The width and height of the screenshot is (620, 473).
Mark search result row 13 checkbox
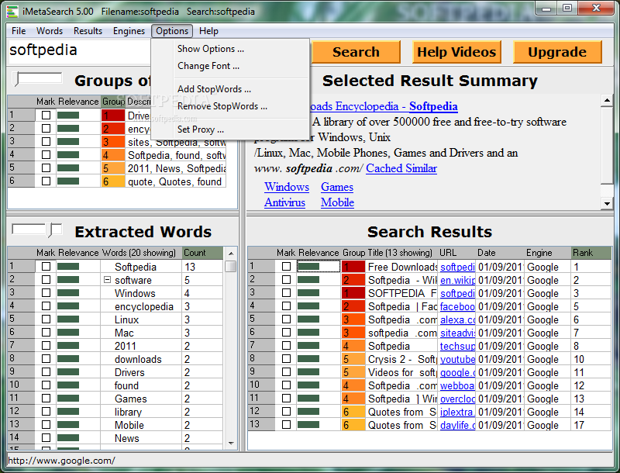(286, 424)
